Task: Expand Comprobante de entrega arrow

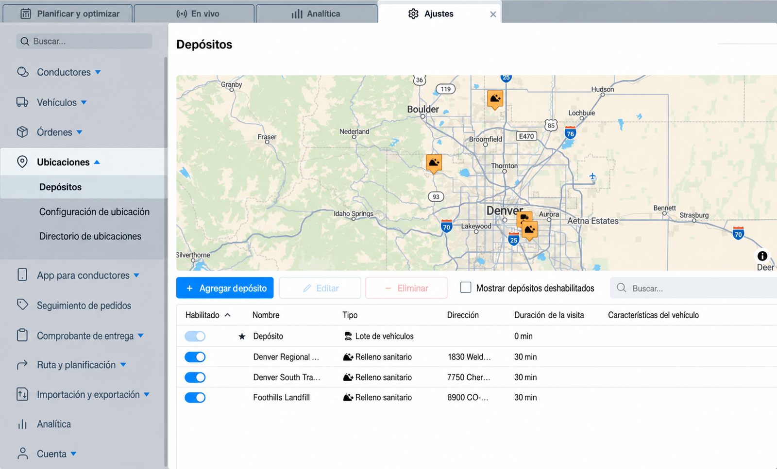Action: click(x=141, y=336)
